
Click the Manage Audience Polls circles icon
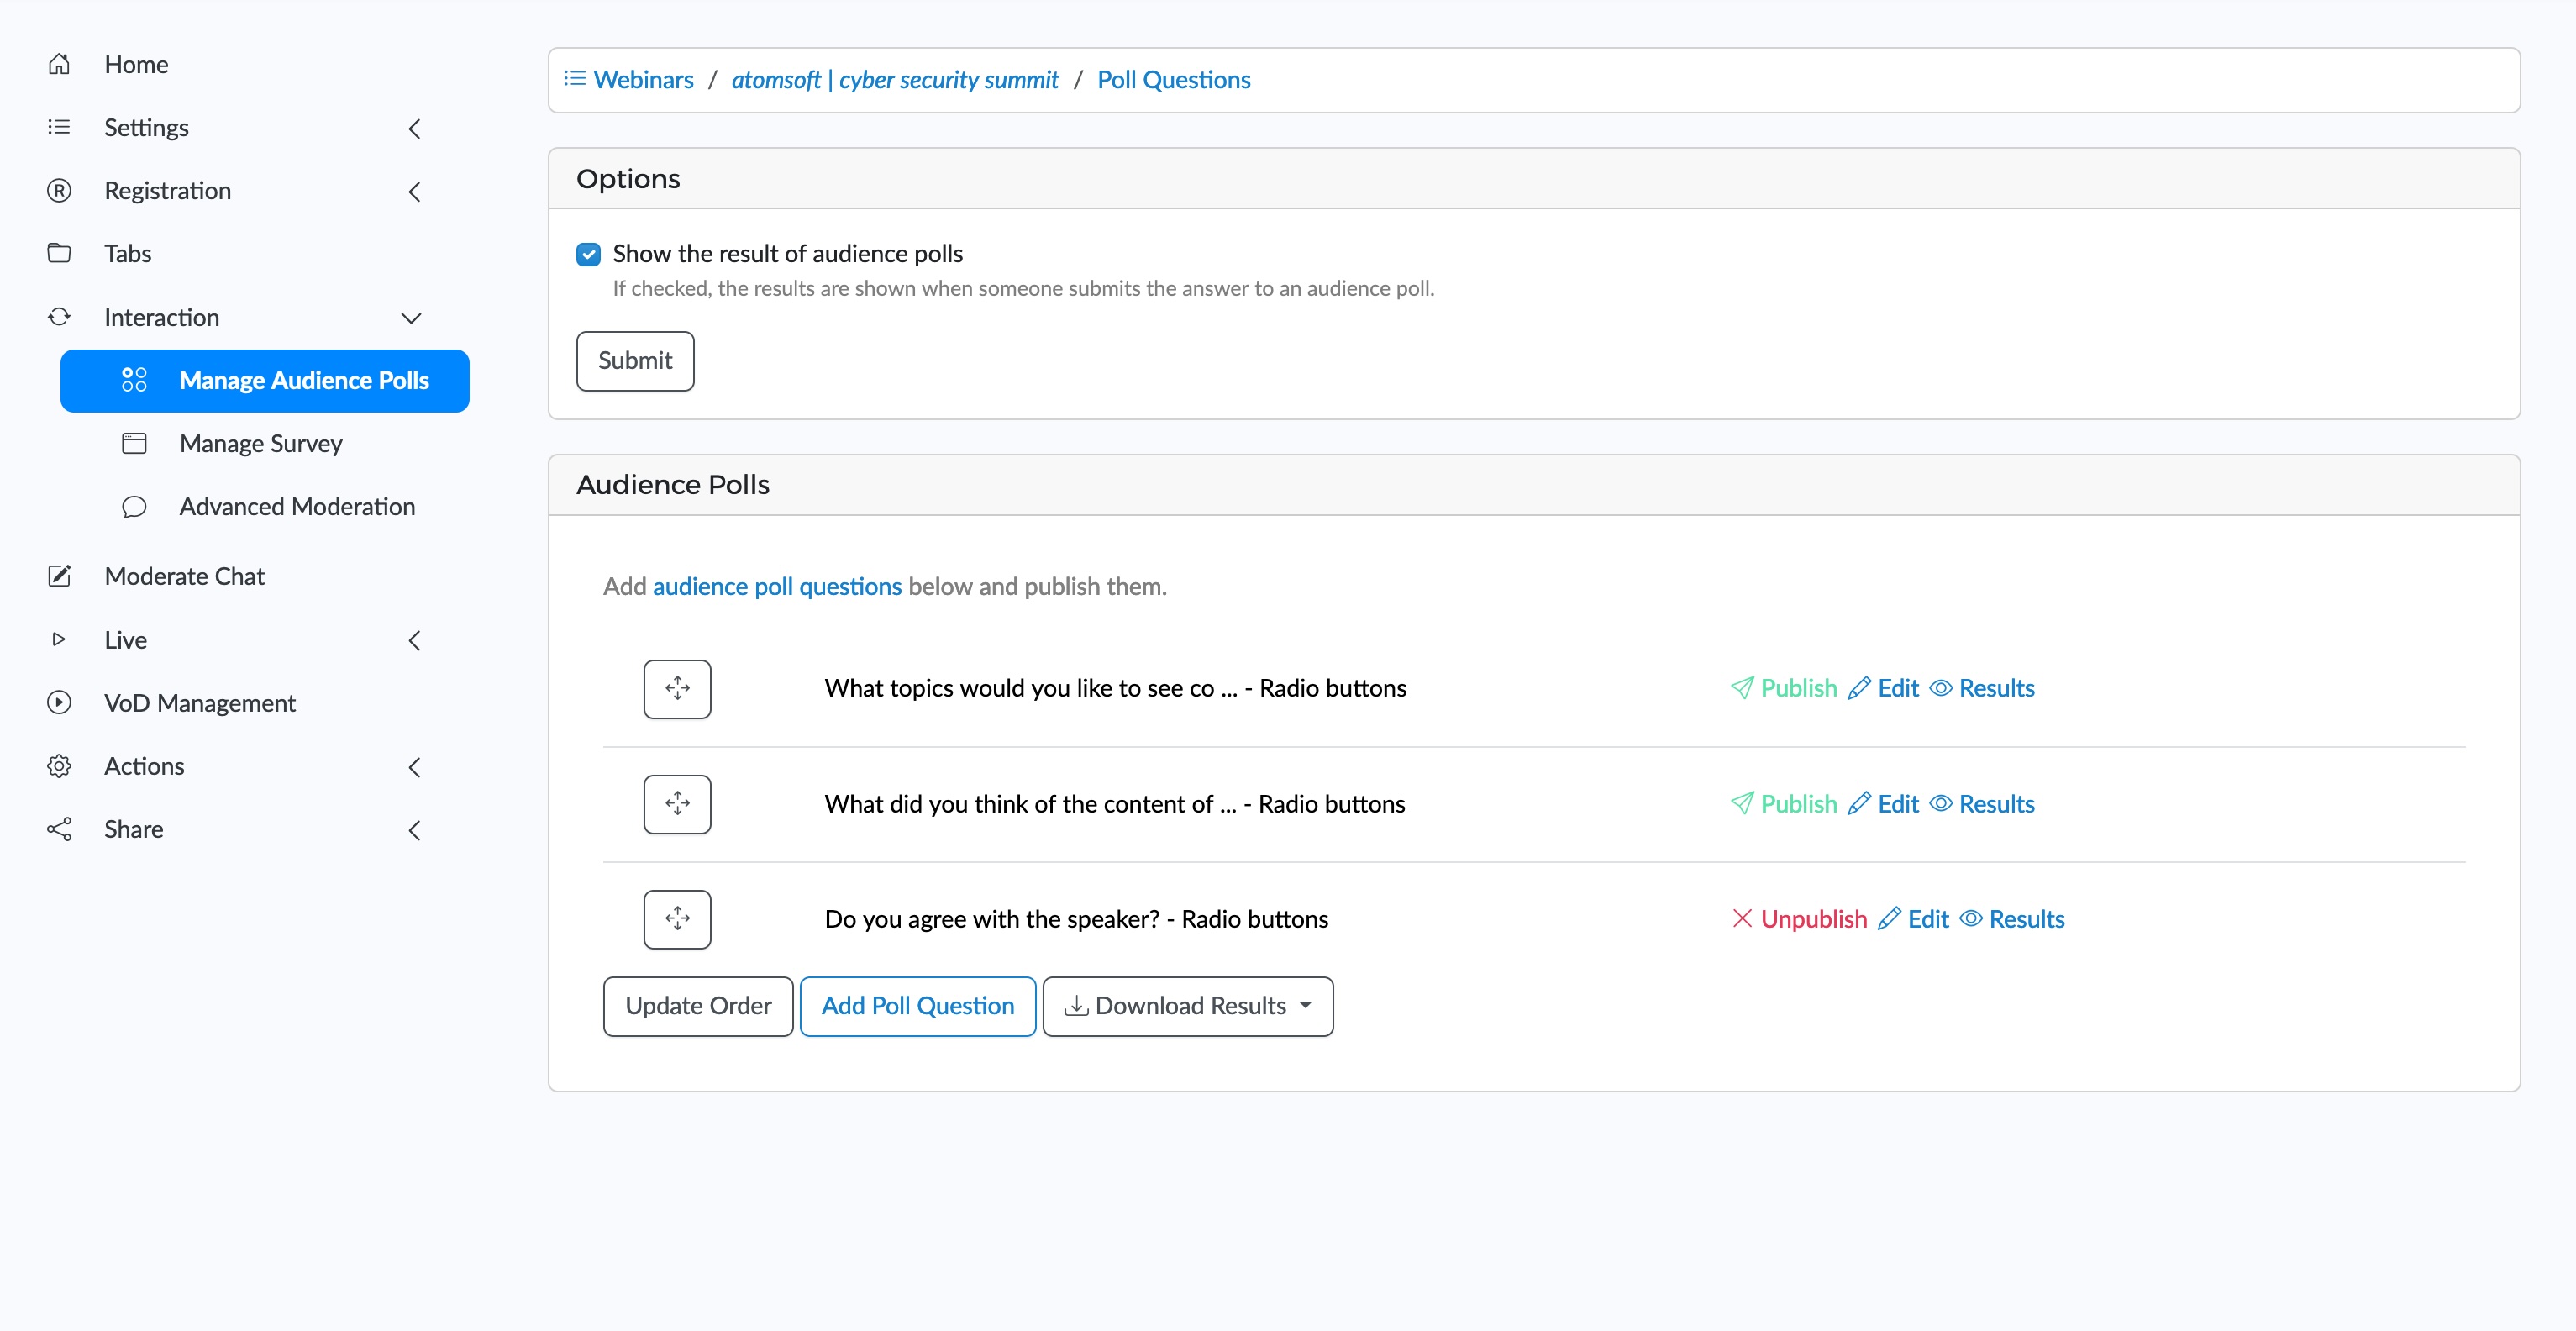point(134,380)
